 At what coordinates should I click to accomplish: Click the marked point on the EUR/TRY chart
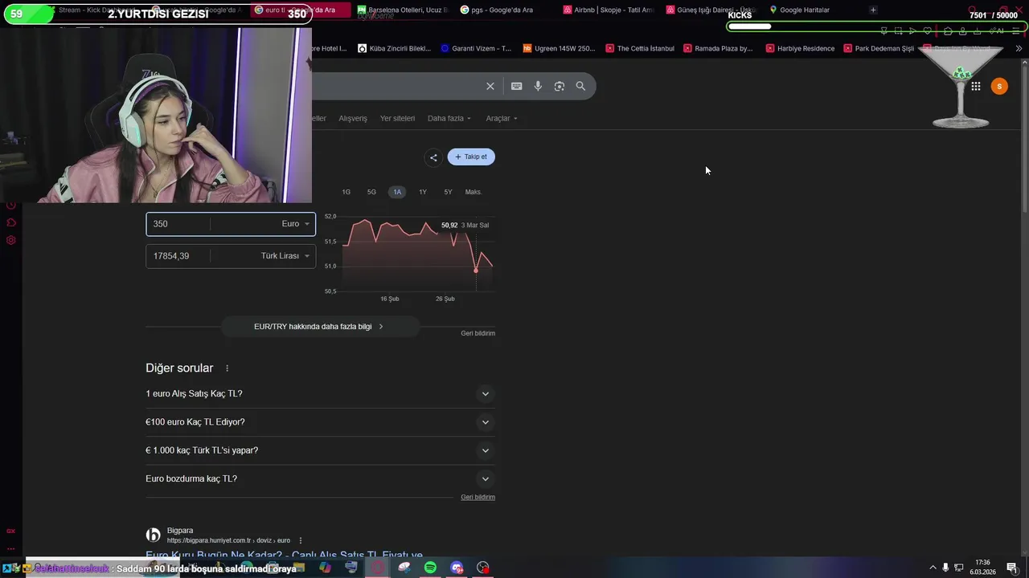pos(476,271)
